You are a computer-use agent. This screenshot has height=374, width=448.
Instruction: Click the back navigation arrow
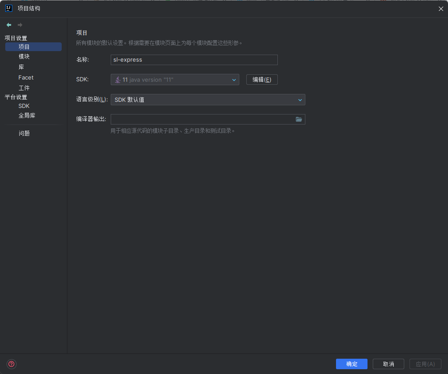(9, 25)
